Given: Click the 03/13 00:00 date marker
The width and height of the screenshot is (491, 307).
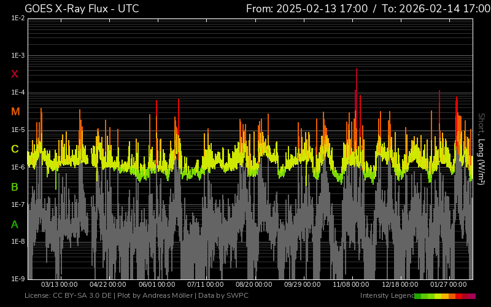Looking at the screenshot, I should 59,285.
